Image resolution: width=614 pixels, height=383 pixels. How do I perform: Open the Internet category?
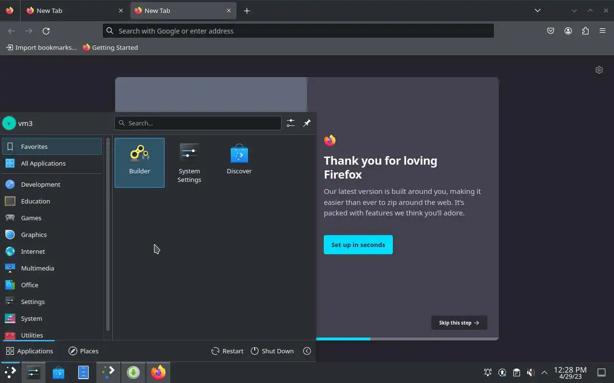coord(52,251)
